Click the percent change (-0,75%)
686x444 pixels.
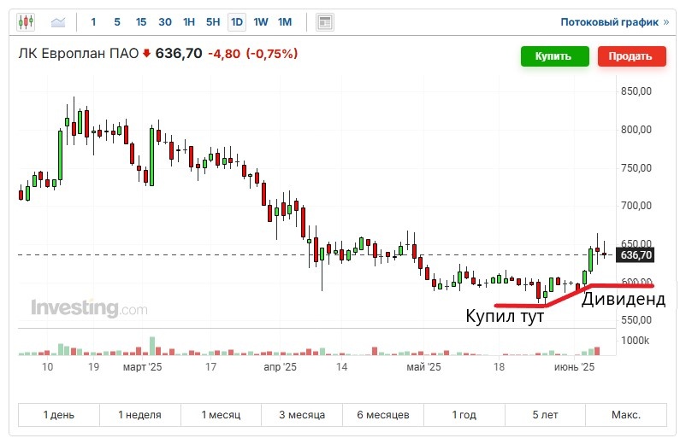[x=272, y=54]
